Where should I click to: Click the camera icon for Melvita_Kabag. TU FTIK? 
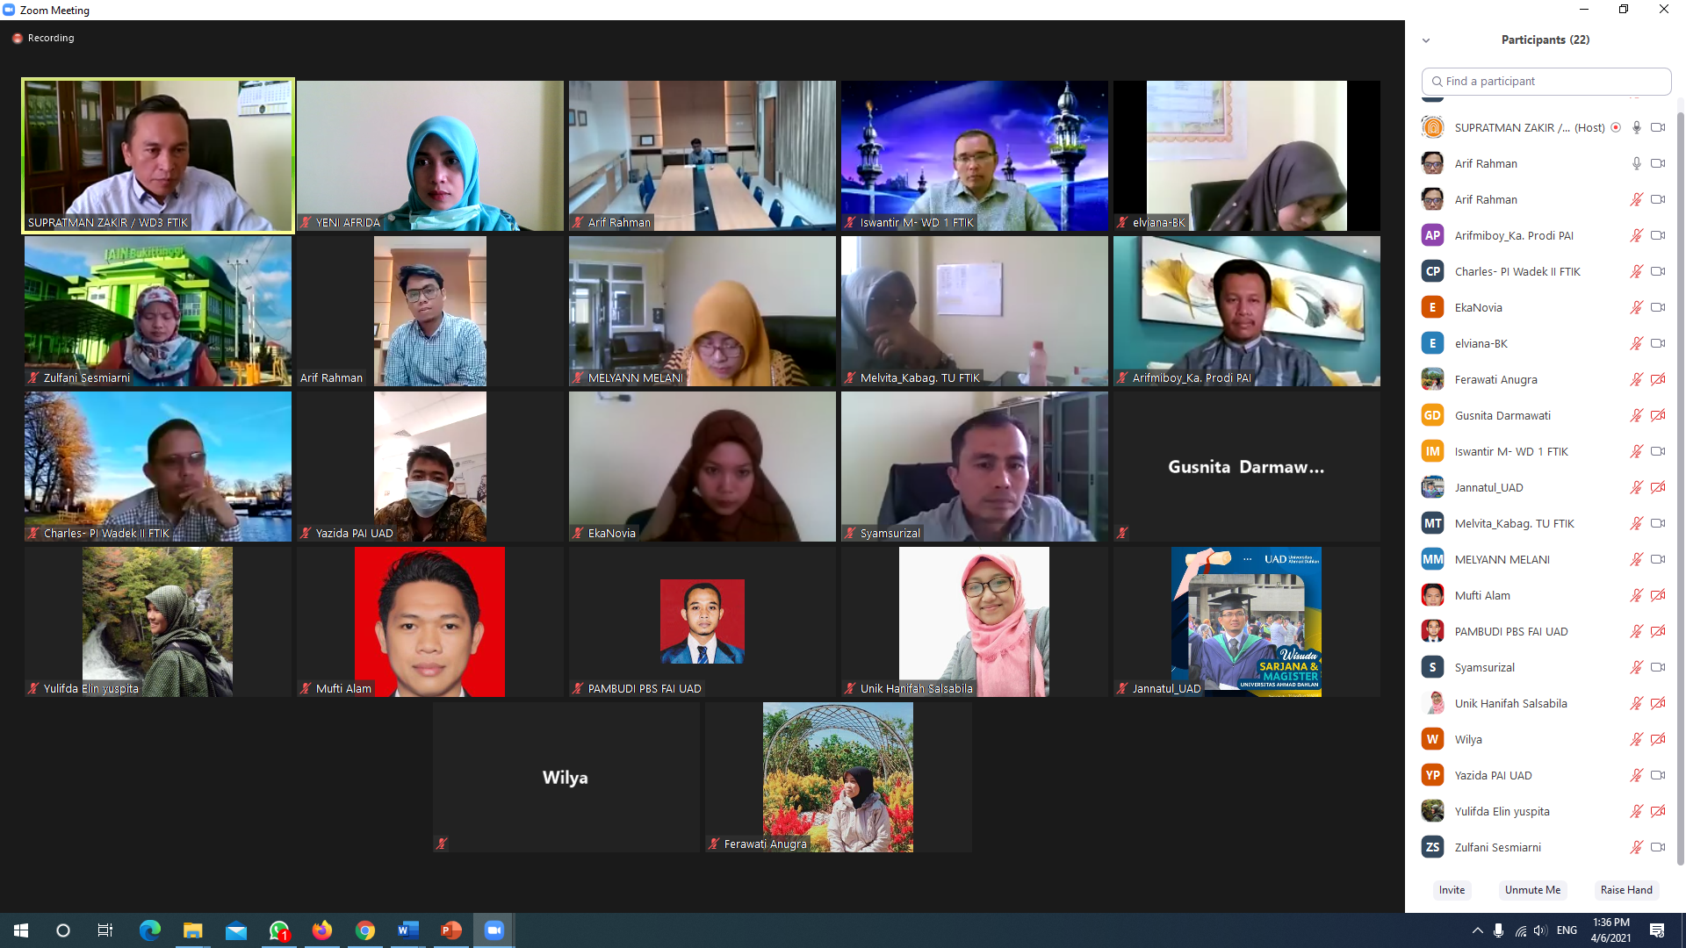tap(1658, 523)
